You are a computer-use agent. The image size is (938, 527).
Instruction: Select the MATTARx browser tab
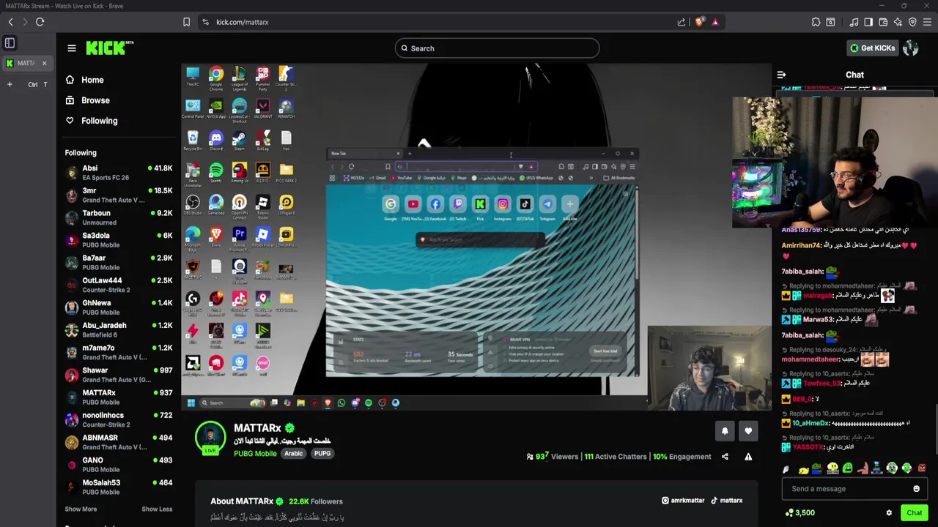(x=26, y=63)
